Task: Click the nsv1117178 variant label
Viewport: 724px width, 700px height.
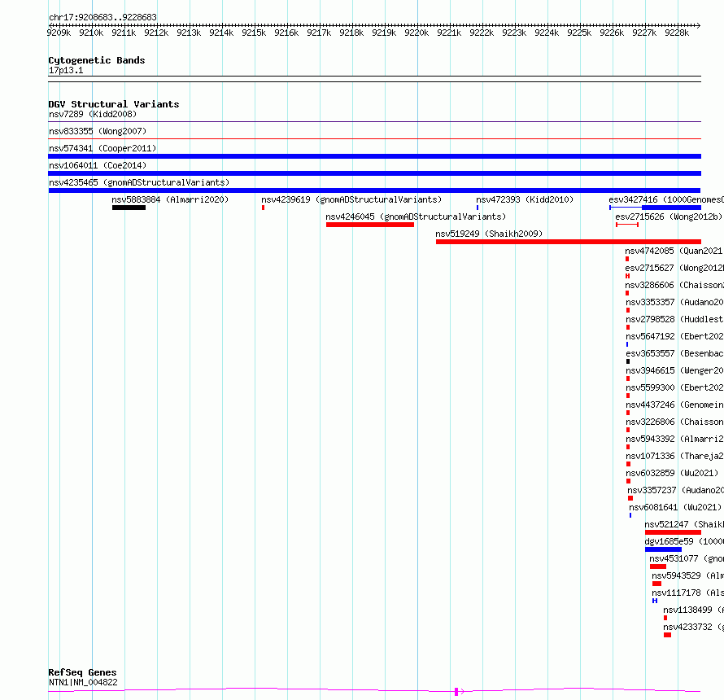Action: (x=687, y=593)
